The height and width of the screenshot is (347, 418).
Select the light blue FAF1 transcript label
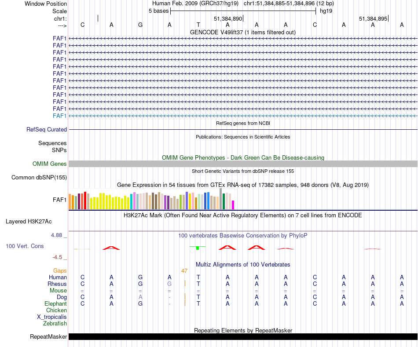(x=59, y=116)
